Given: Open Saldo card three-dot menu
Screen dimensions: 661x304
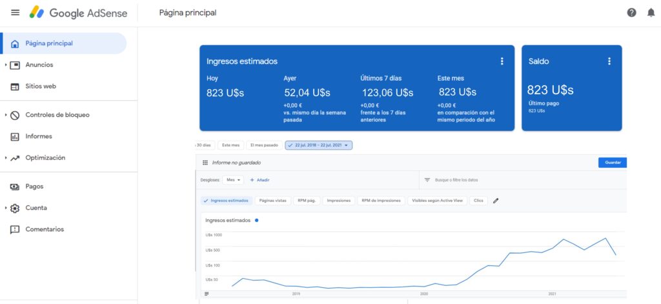Looking at the screenshot, I should pyautogui.click(x=609, y=61).
